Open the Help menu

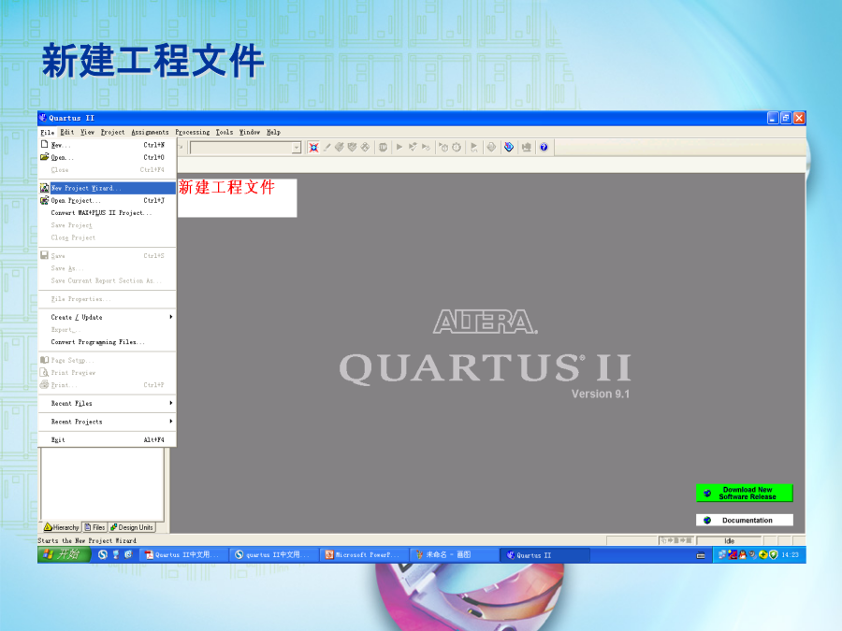click(x=273, y=132)
